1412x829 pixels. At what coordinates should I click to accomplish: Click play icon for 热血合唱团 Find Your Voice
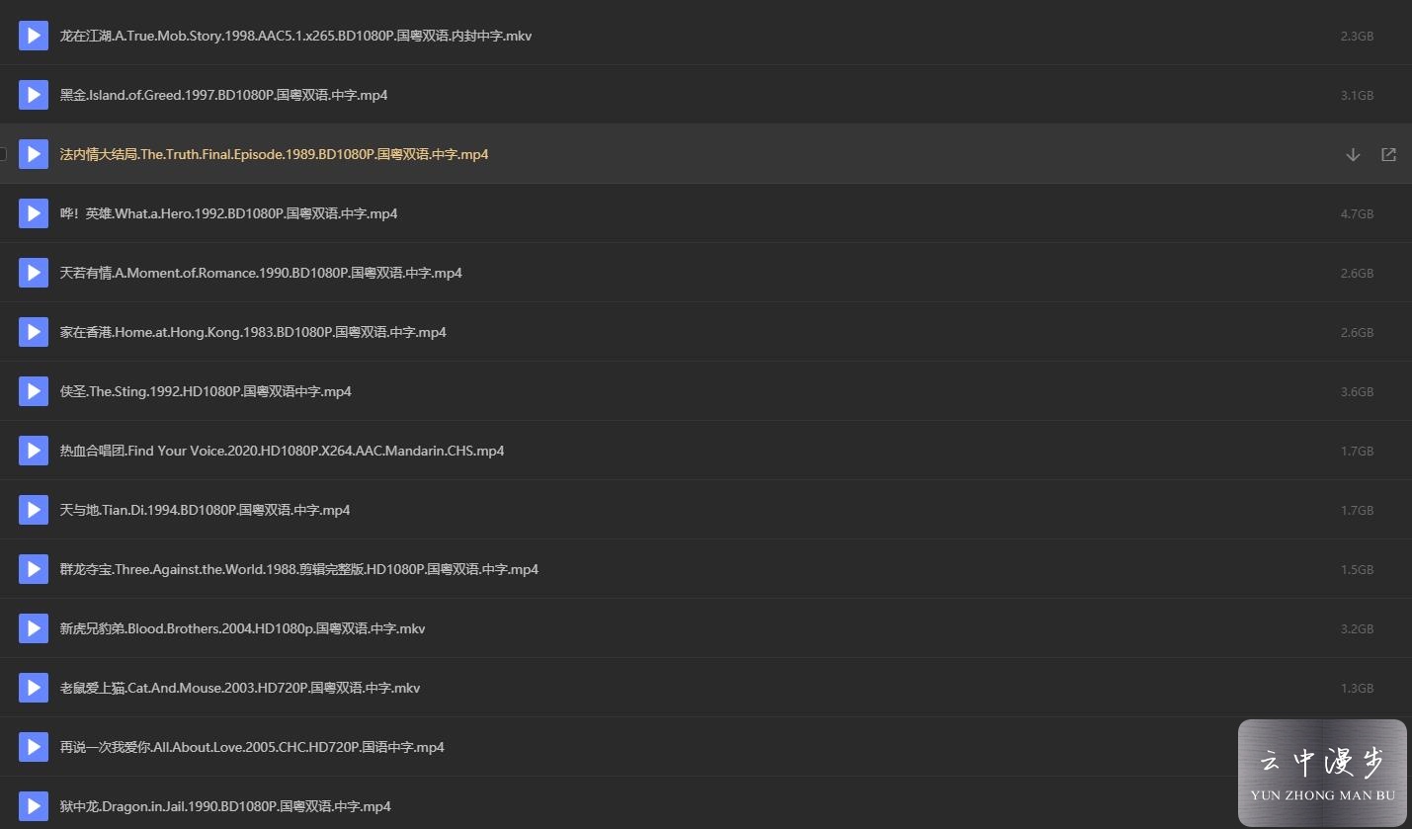pos(34,451)
